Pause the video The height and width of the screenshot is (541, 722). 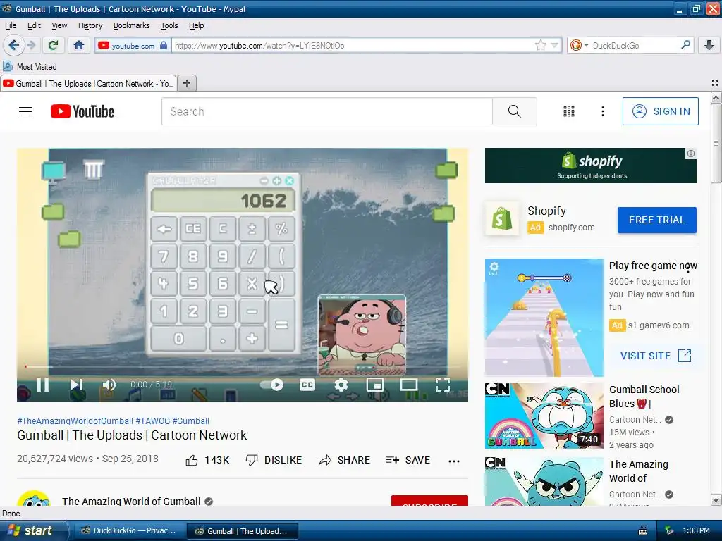(42, 385)
